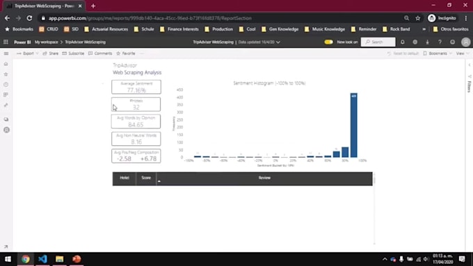Viewport: 473px width, 266px height.
Task: Reload the browser page
Action: [29, 18]
